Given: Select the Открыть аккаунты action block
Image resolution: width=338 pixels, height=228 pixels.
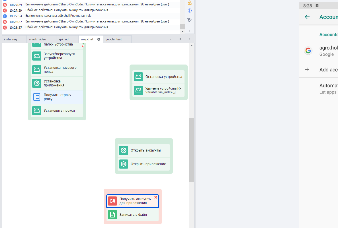Looking at the screenshot, I should 144,150.
